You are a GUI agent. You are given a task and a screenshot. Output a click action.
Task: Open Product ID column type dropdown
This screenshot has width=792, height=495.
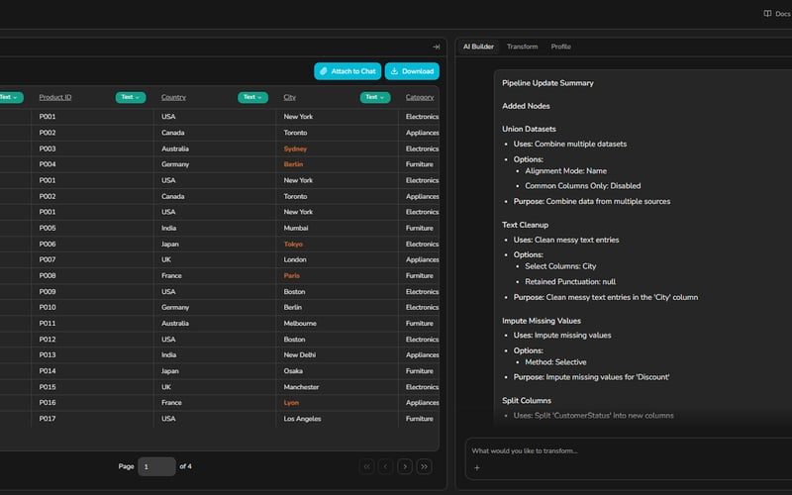[x=131, y=97]
